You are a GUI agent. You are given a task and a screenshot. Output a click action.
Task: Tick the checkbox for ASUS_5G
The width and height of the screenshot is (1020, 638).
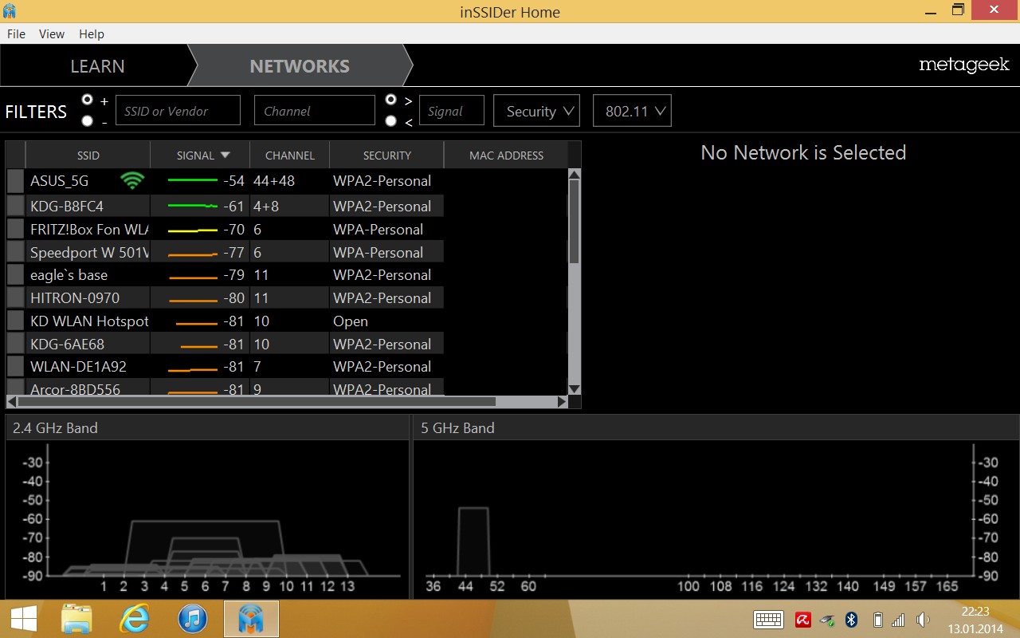[15, 181]
